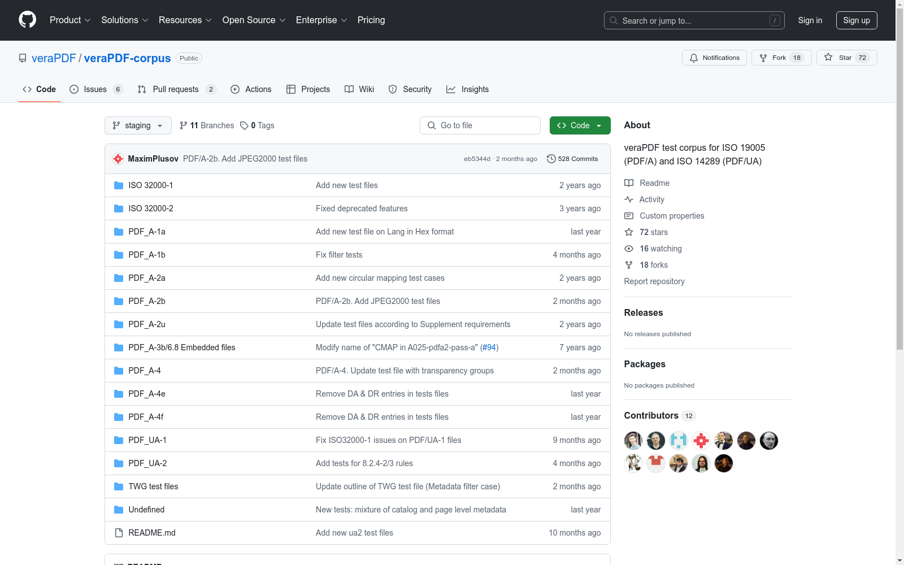904x565 pixels.
Task: Click the PDF_A-1a folder icon
Action: [119, 232]
